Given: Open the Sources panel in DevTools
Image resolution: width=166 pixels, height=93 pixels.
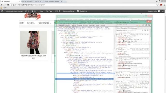Looking at the screenshot, I should 74,25.
